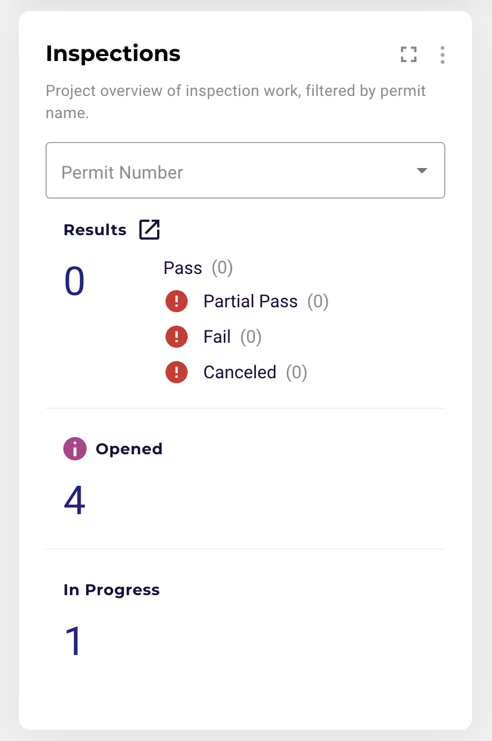492x741 pixels.
Task: Click the purple info icon beside Opened
Action: [x=75, y=449]
